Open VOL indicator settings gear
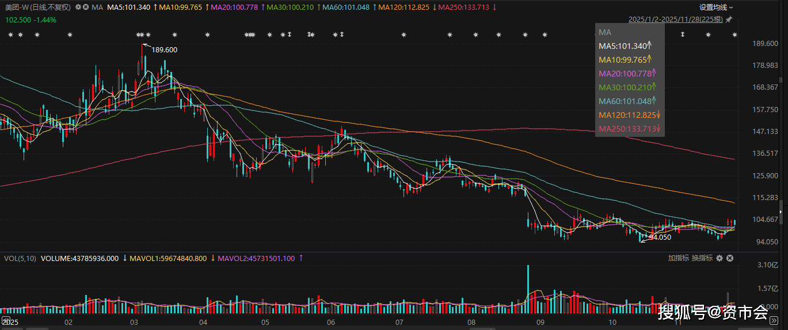 click(x=719, y=259)
